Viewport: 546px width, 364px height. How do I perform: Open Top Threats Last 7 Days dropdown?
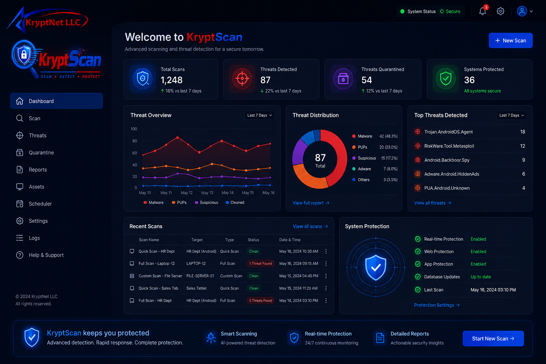point(512,115)
